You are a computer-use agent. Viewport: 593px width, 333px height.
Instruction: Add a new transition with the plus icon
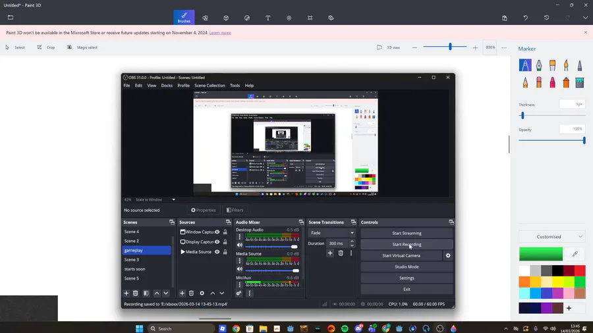(x=330, y=253)
